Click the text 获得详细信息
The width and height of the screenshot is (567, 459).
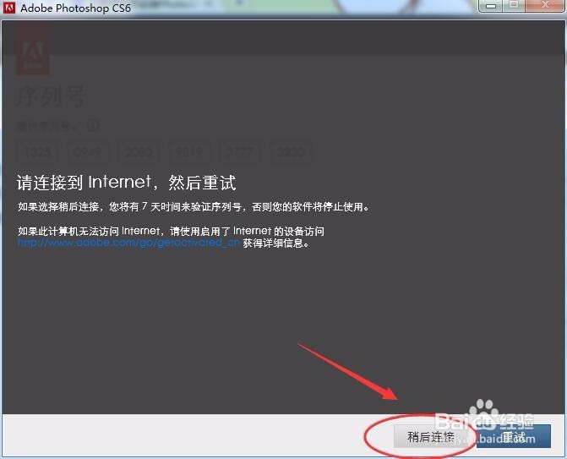click(275, 243)
